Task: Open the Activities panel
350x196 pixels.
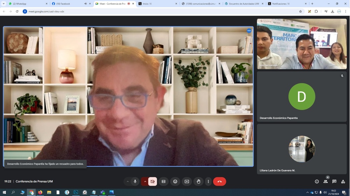Action: [343, 181]
